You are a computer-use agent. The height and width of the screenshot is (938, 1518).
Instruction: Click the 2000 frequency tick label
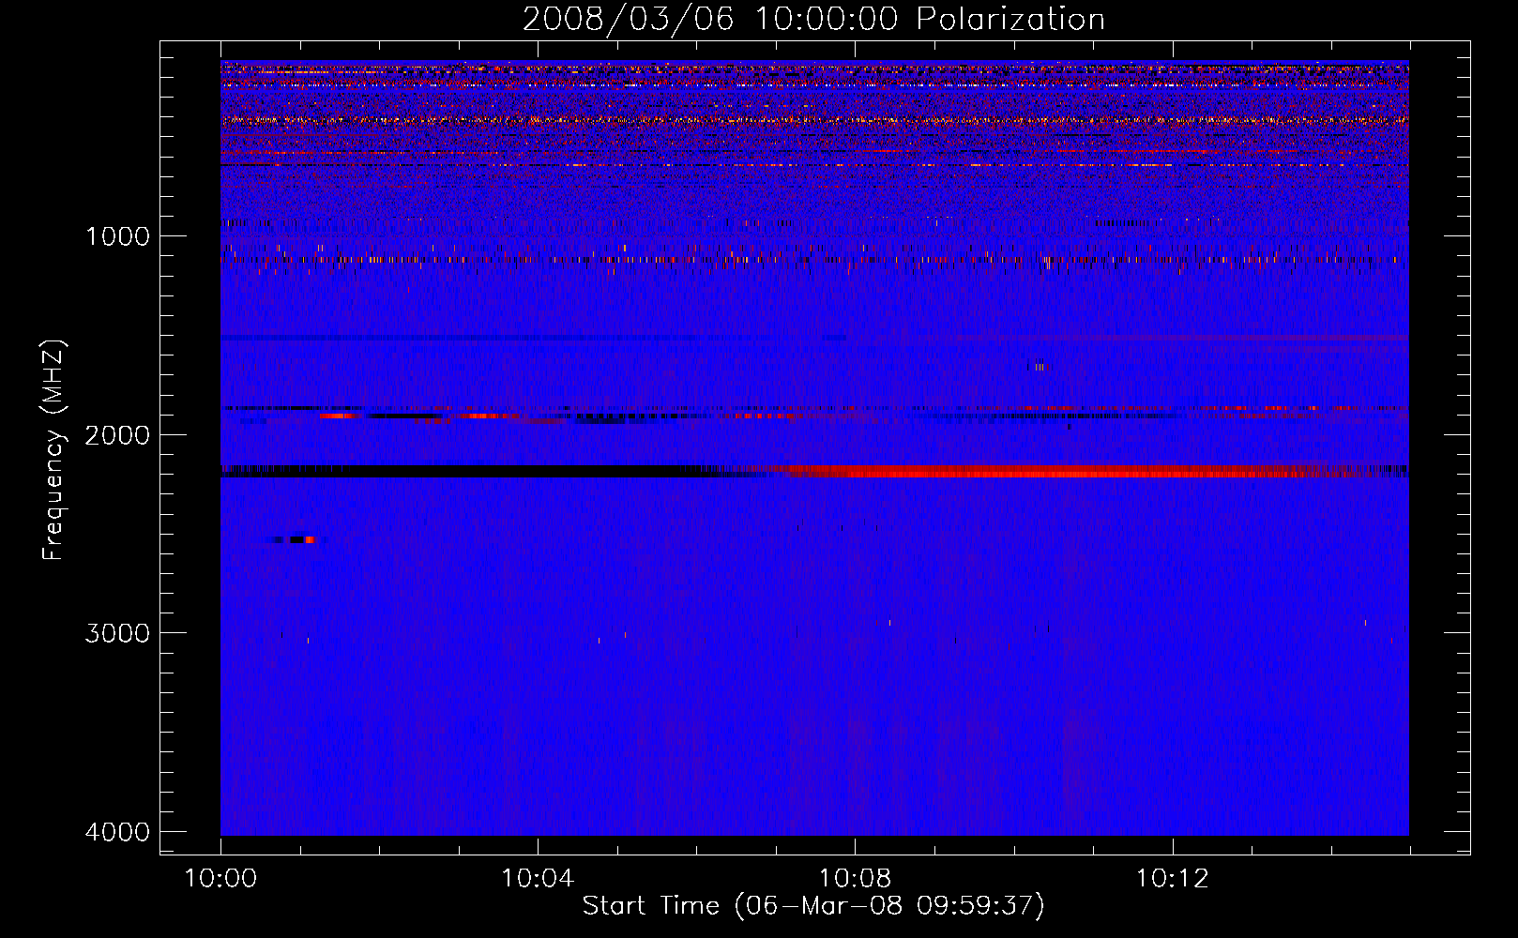(x=117, y=435)
